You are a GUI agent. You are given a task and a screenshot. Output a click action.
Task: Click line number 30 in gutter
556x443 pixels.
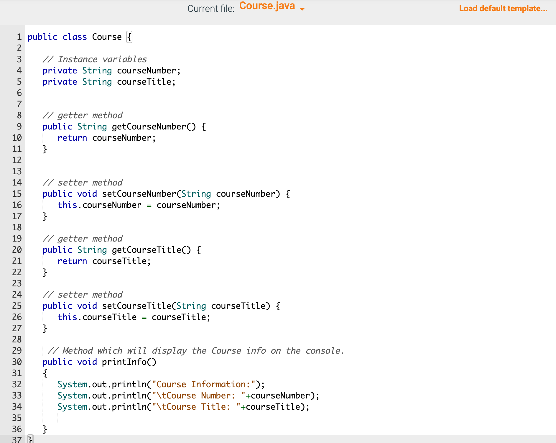point(17,362)
